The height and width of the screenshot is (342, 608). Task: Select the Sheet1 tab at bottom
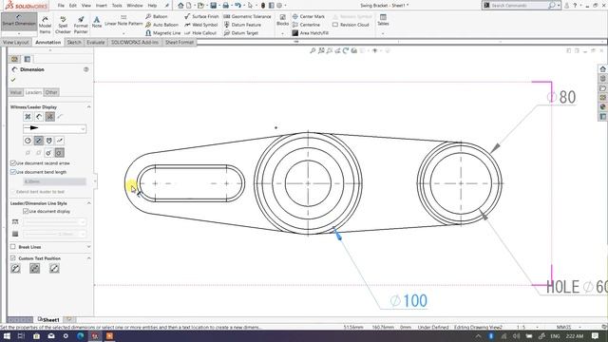coord(48,319)
